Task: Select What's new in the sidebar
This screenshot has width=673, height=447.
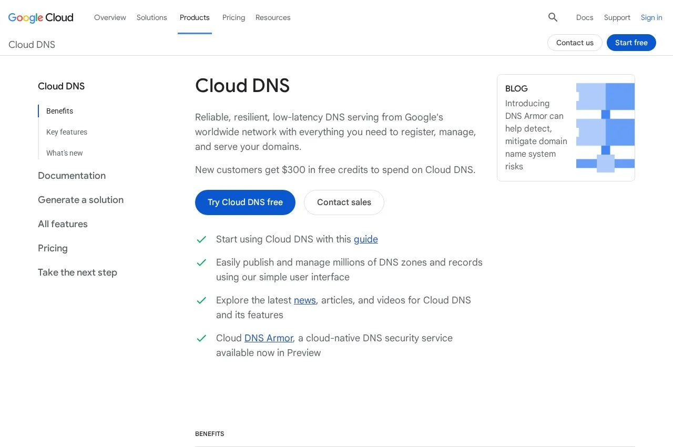Action: [65, 153]
